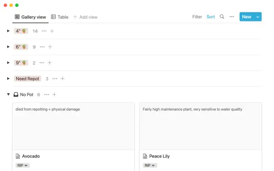Open the New button dropdown arrow
Viewport: 274px width, 171px height.
click(x=258, y=17)
